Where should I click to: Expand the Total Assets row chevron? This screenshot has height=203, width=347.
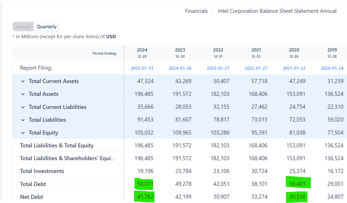point(23,94)
